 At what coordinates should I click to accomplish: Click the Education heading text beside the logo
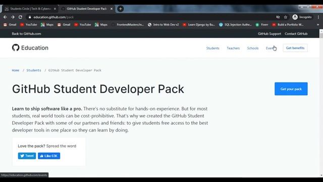35,48
